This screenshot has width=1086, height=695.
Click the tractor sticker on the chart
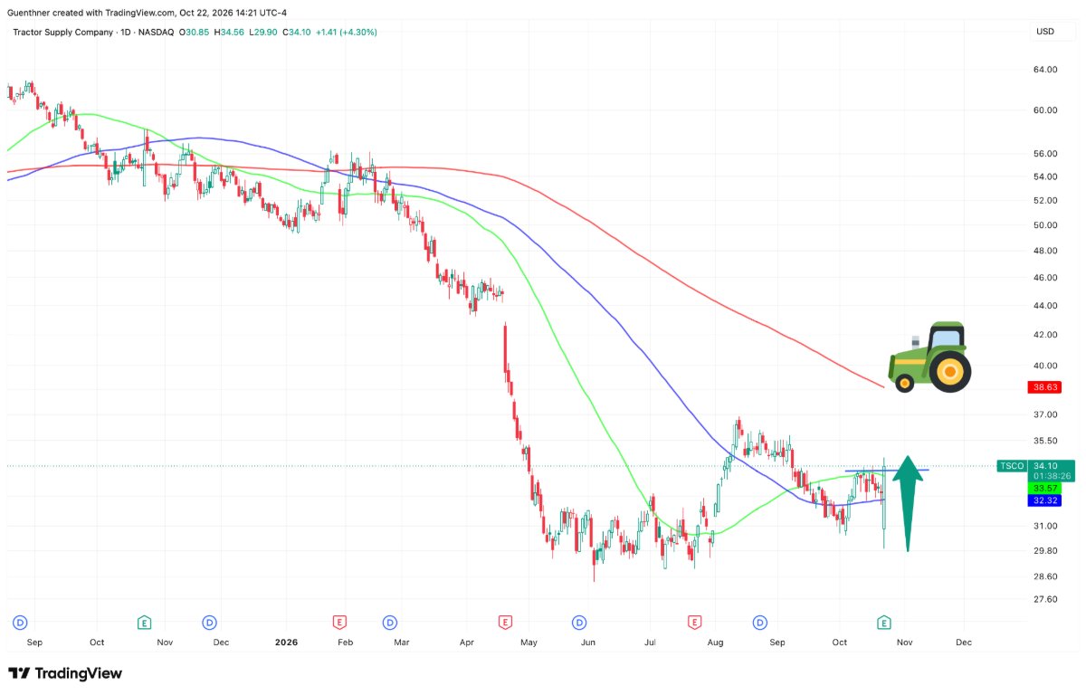(x=929, y=357)
